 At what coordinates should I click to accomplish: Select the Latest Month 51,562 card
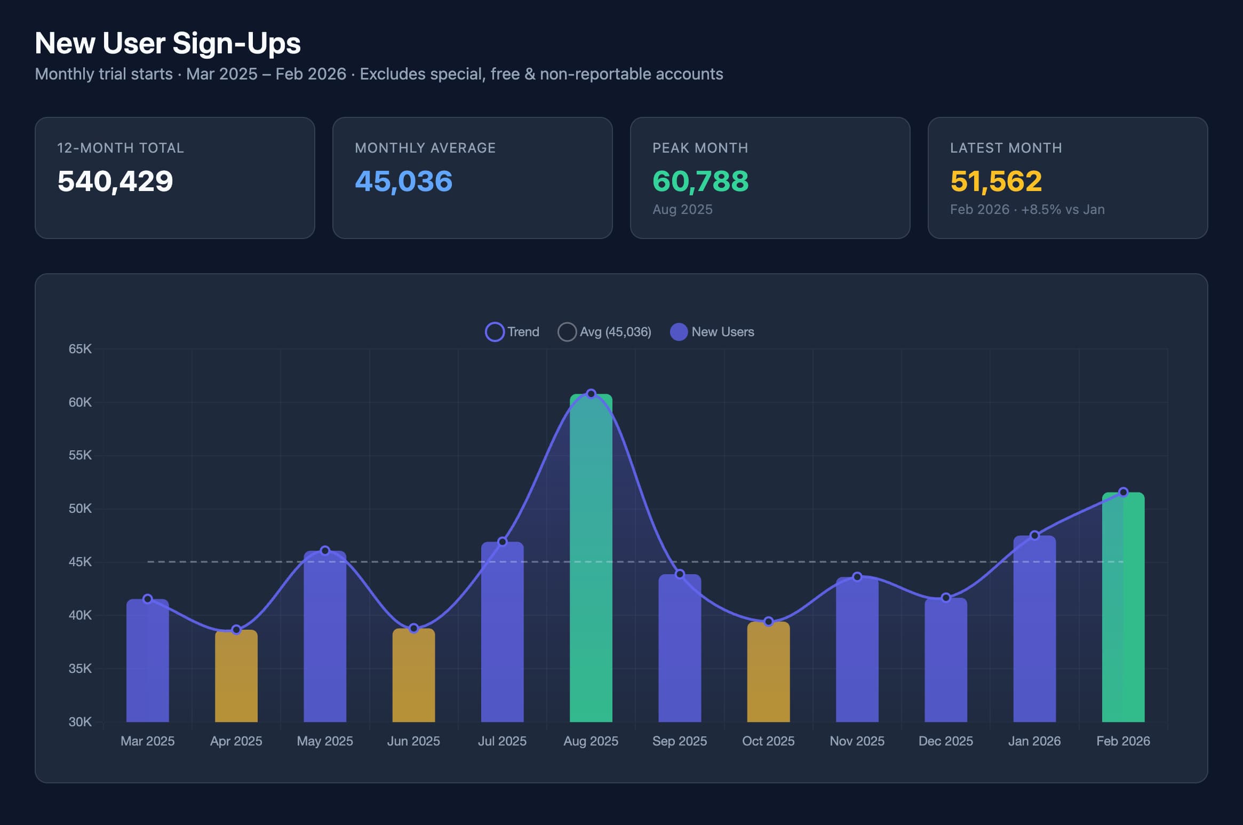pos(1067,178)
